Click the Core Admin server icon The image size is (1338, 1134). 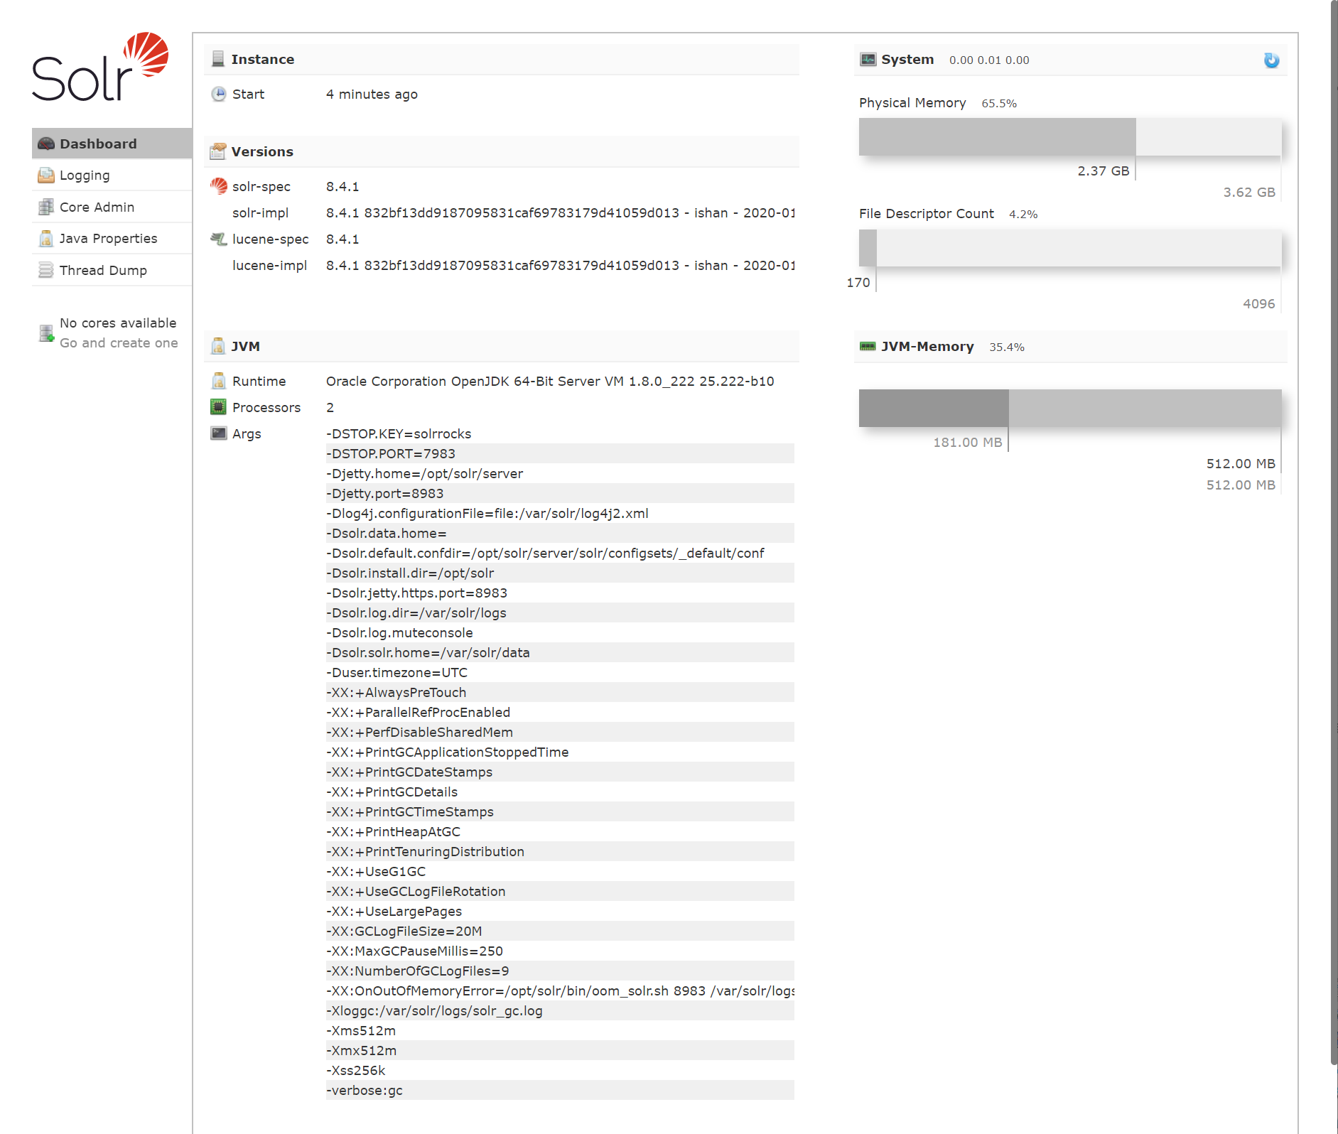coord(46,207)
